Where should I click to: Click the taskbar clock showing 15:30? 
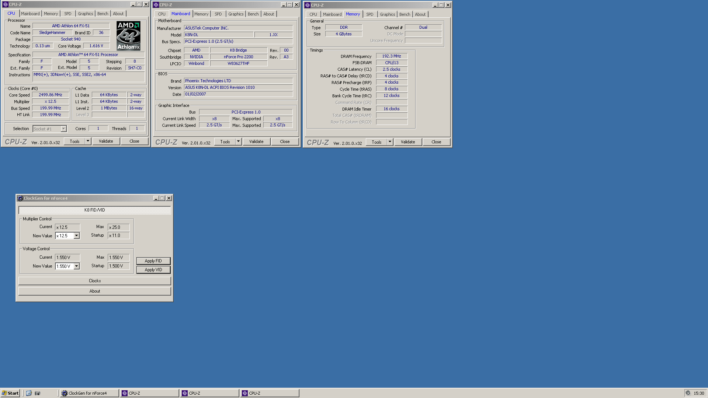click(699, 393)
